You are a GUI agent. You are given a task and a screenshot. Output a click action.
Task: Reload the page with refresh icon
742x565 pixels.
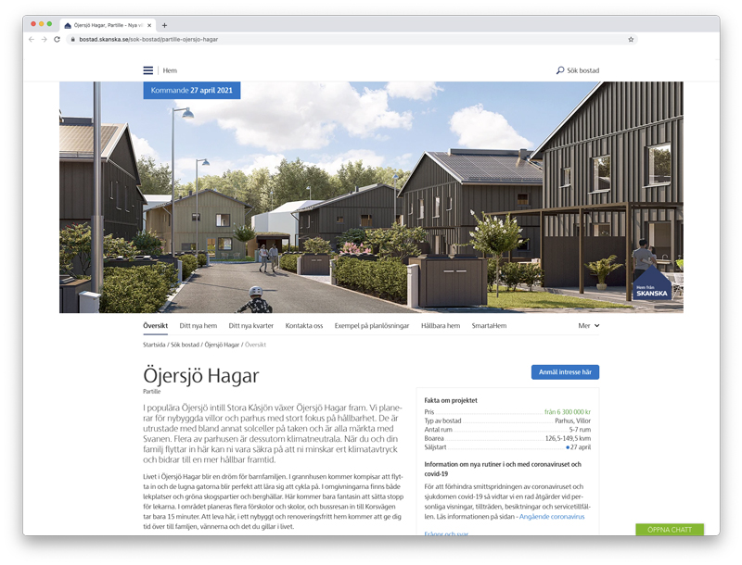pos(58,40)
